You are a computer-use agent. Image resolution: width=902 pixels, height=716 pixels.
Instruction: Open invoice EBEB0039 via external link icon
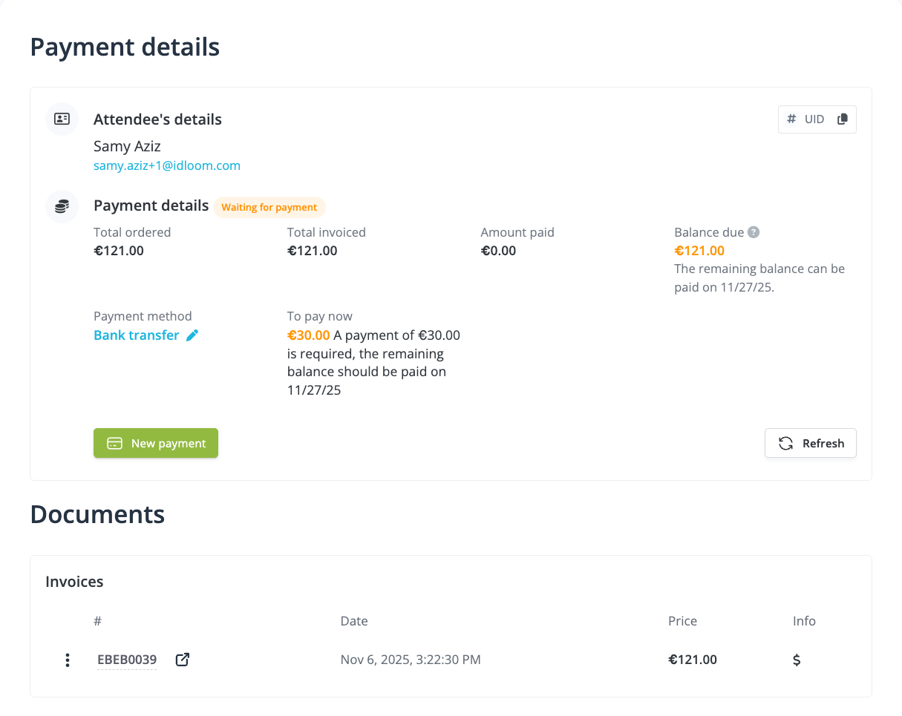[x=182, y=660]
